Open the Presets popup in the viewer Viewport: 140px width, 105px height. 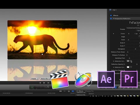point(34,79)
